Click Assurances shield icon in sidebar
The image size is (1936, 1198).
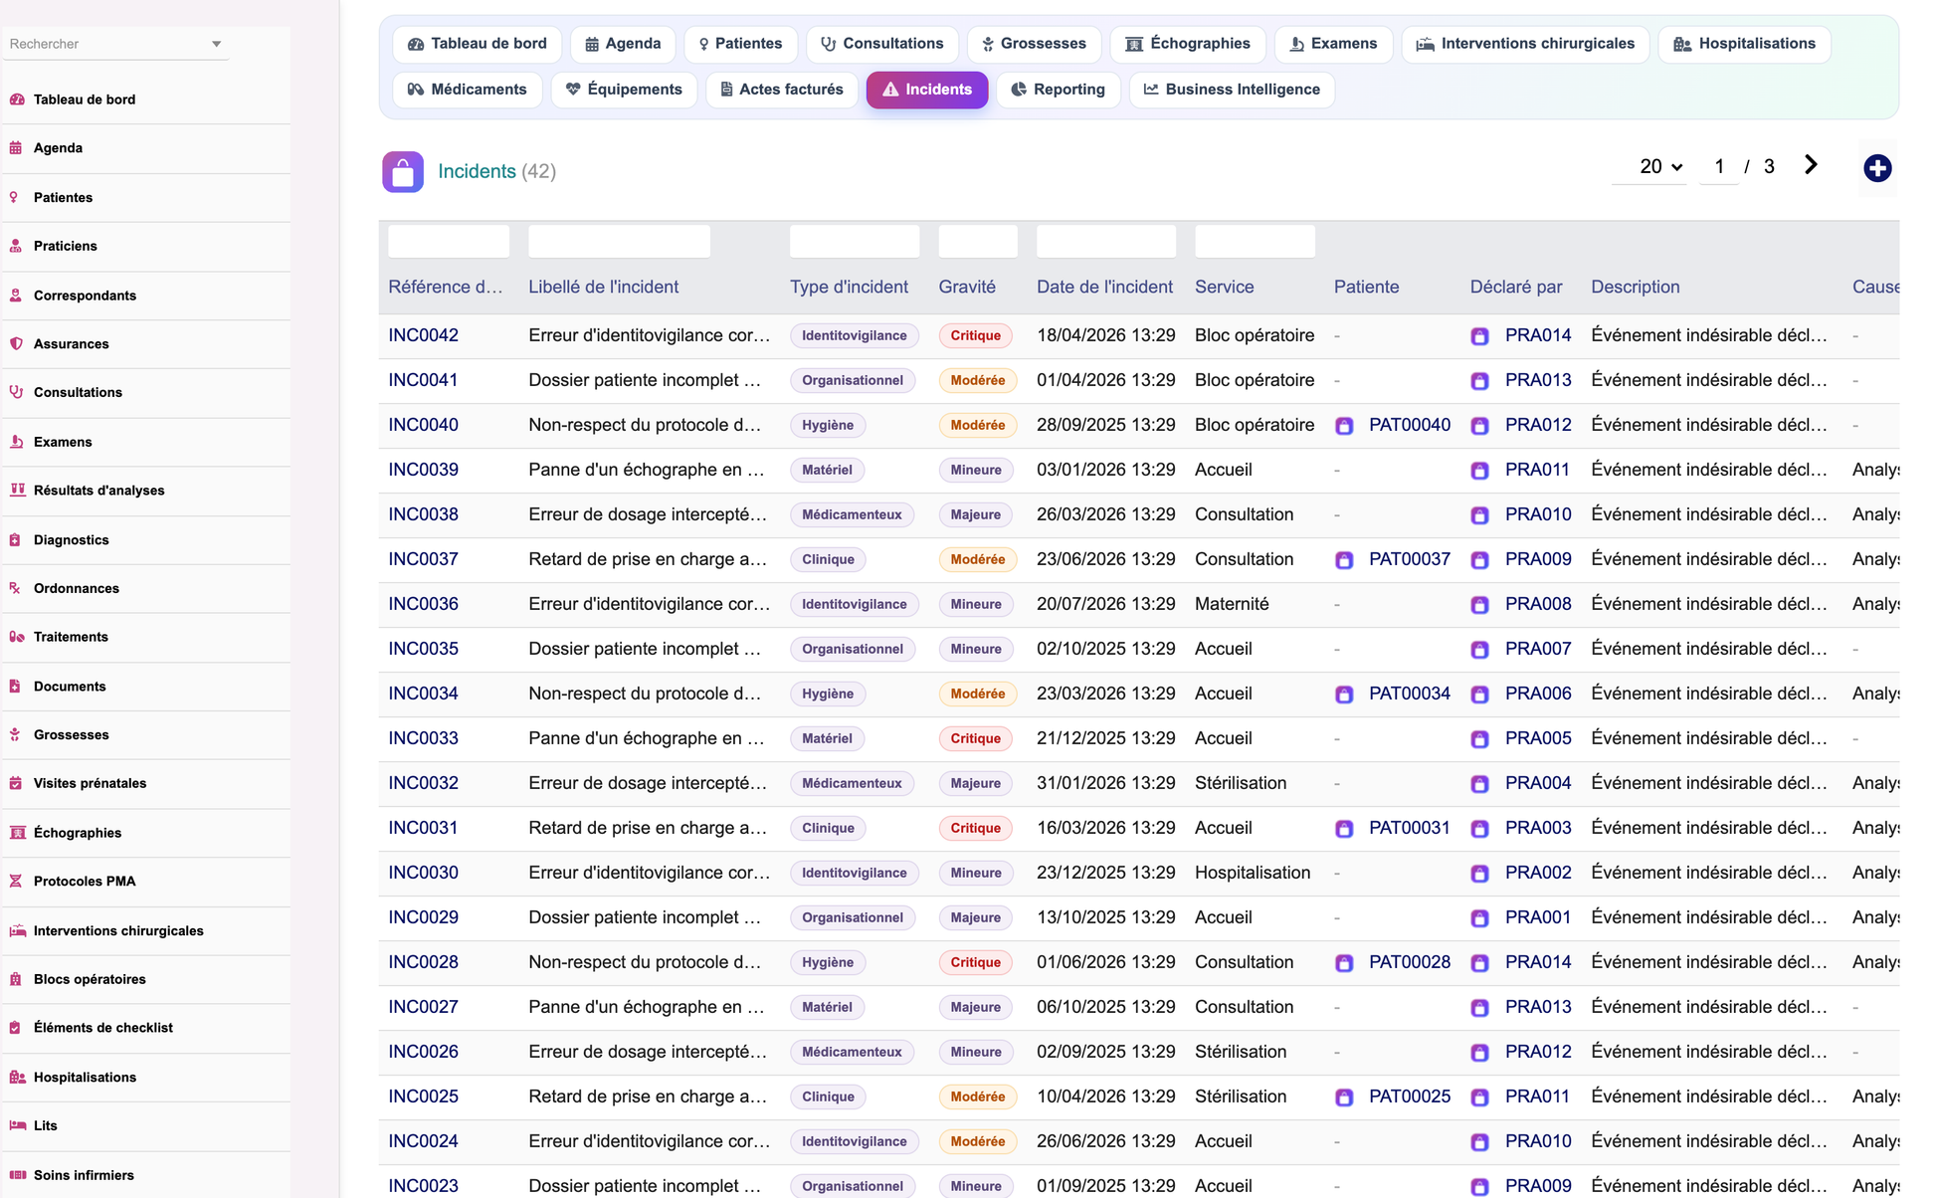[x=16, y=343]
